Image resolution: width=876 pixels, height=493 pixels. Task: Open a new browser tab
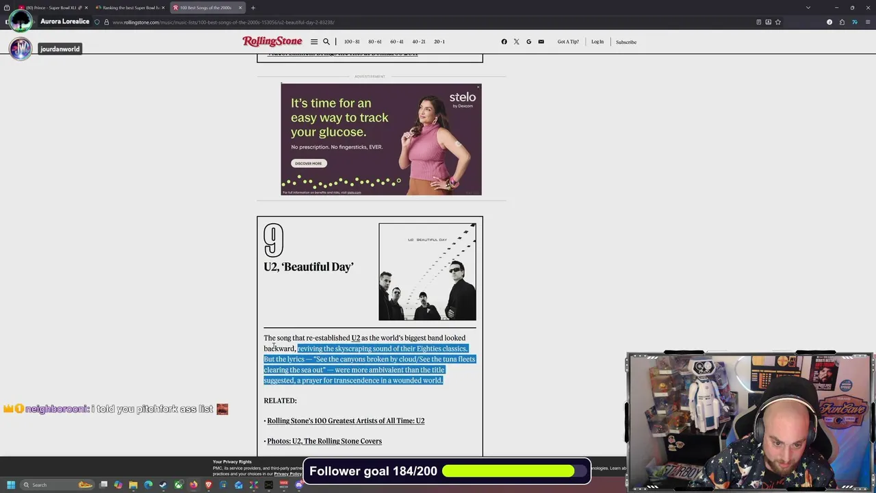pos(253,8)
